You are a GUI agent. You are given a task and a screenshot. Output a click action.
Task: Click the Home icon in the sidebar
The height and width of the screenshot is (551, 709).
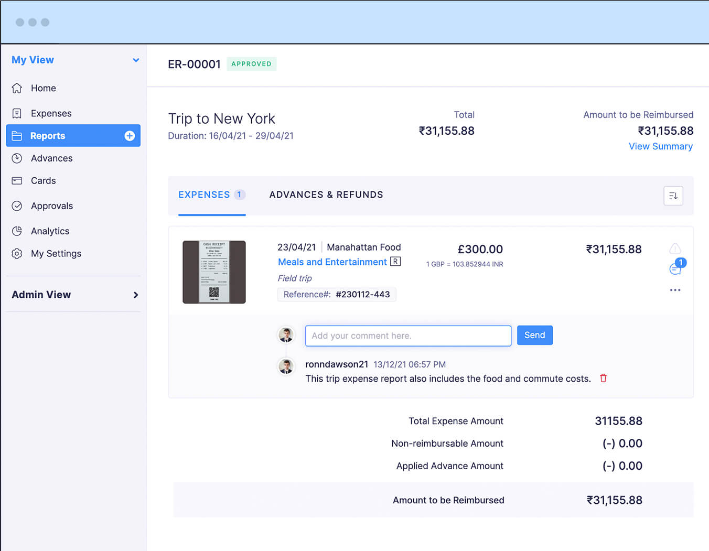pos(17,88)
